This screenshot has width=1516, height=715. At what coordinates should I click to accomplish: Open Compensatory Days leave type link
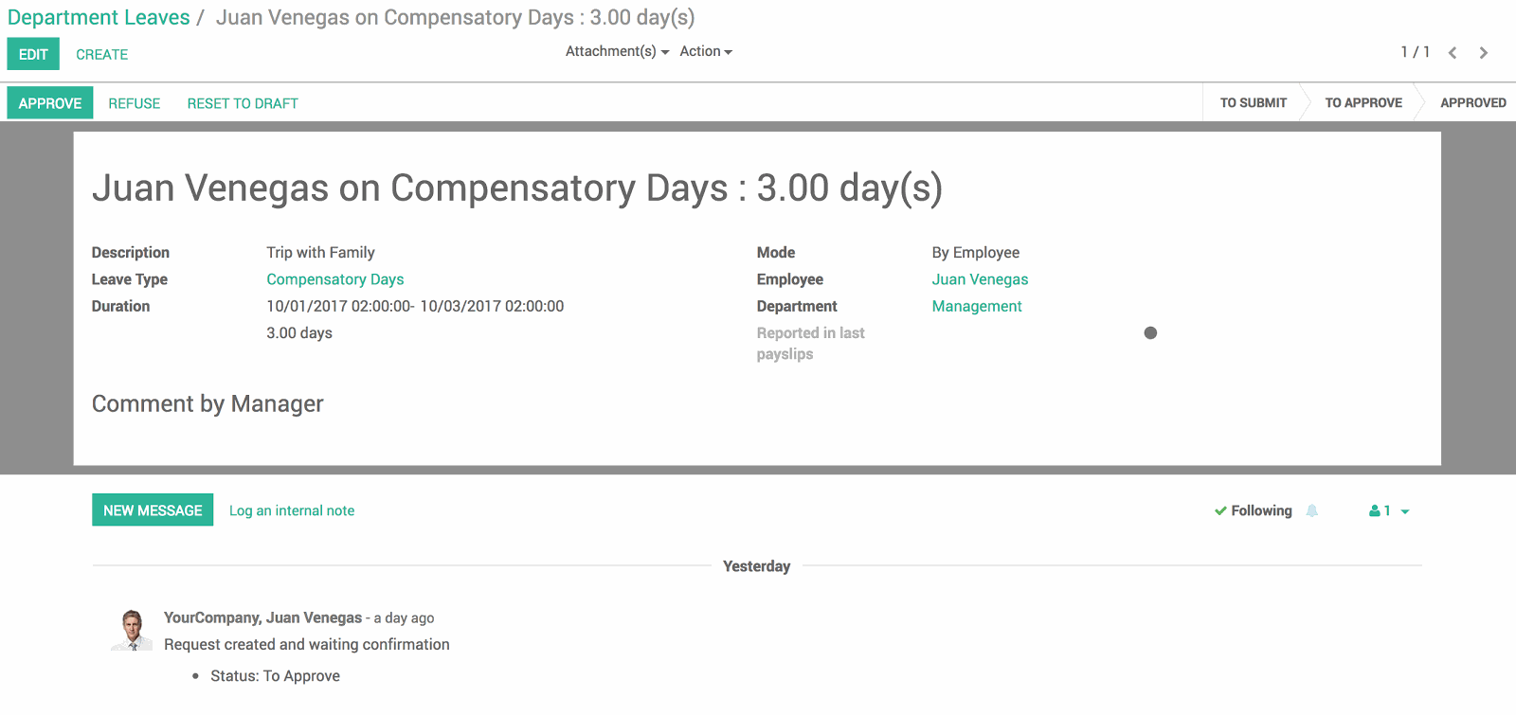(334, 279)
